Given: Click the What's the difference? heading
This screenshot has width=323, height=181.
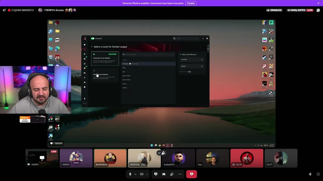Looking at the screenshot, I should (x=189, y=55).
